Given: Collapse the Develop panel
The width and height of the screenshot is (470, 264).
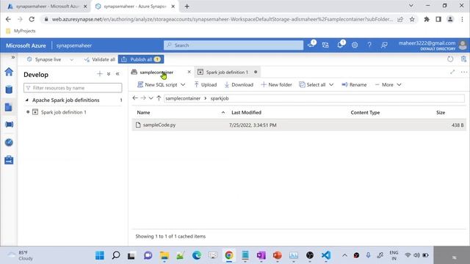Looking at the screenshot, I should point(117,74).
